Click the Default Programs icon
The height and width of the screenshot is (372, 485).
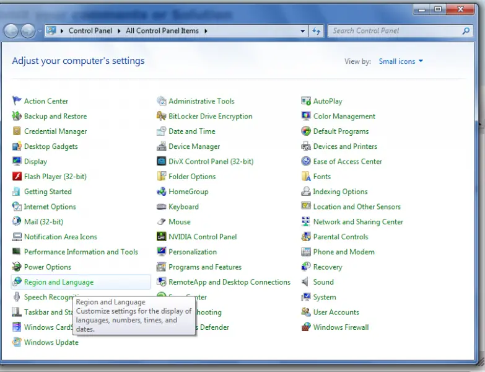tap(306, 131)
